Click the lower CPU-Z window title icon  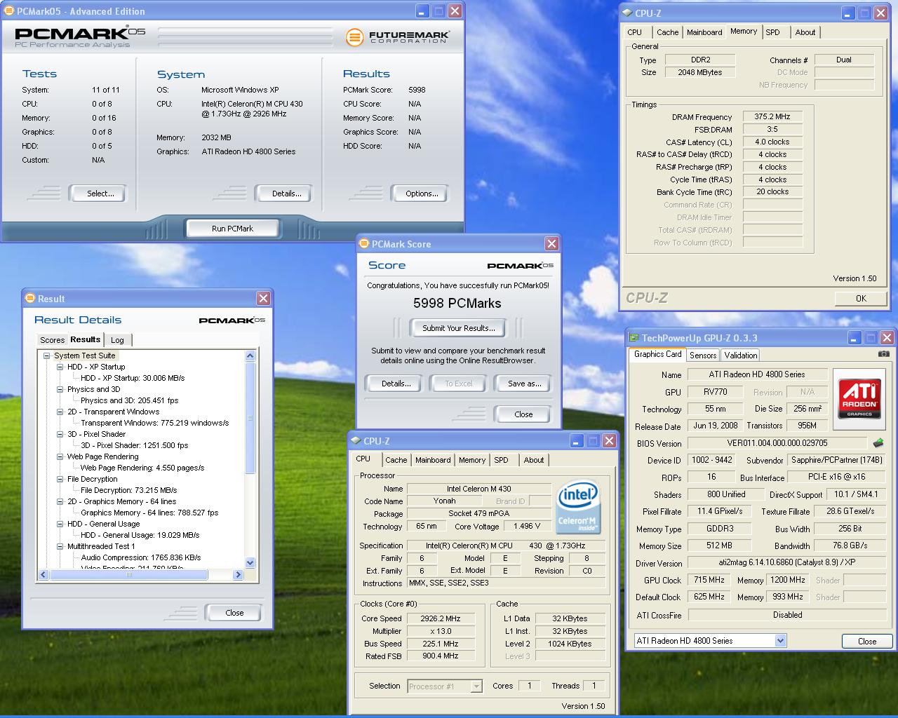[355, 441]
